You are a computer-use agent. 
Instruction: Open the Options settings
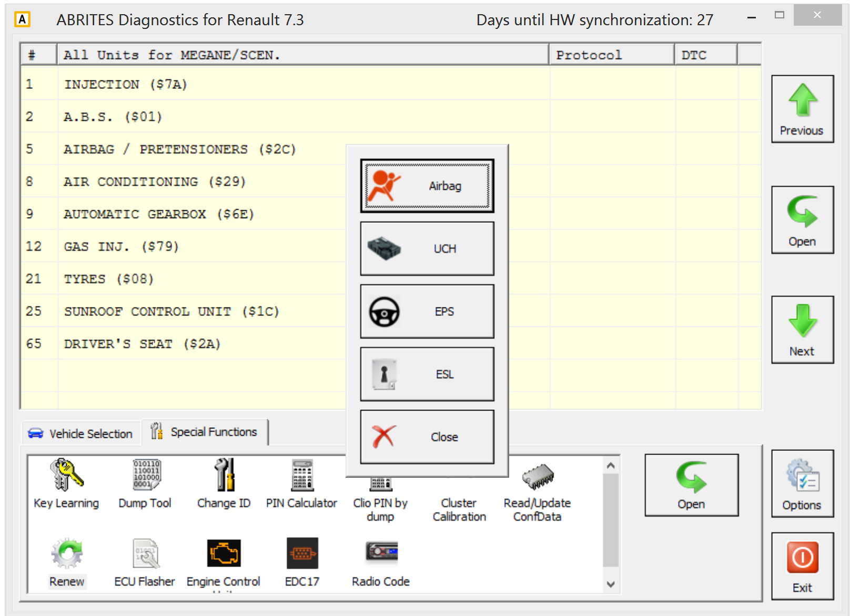(802, 484)
